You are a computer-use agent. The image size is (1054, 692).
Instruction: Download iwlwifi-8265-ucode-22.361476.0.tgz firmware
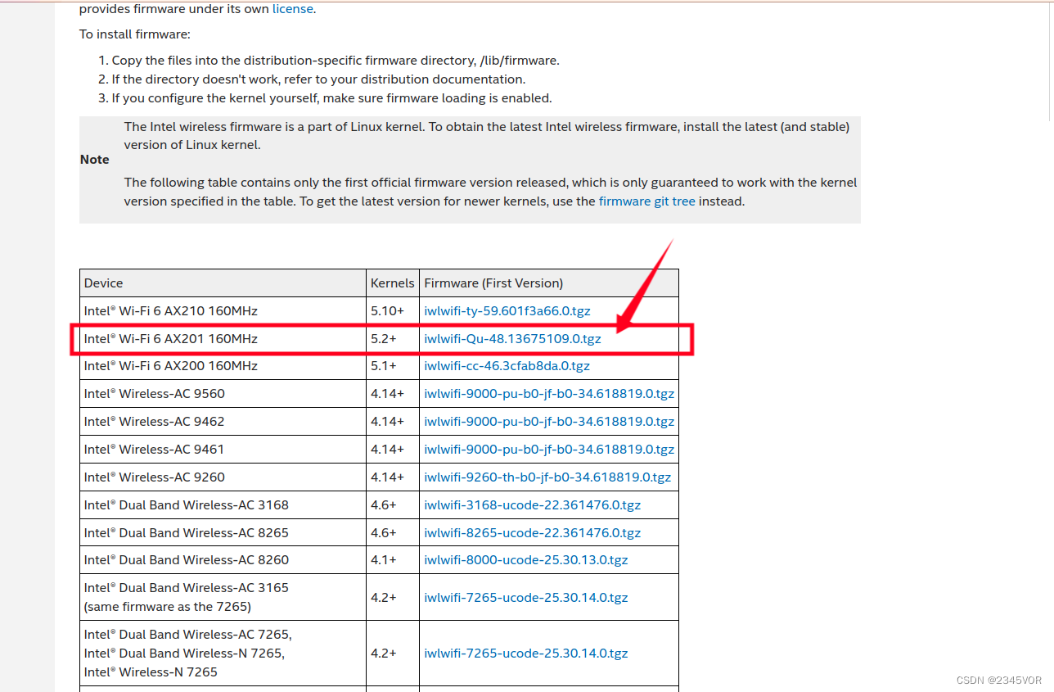click(533, 533)
